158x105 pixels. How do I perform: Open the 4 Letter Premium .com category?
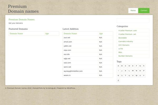click(x=127, y=30)
